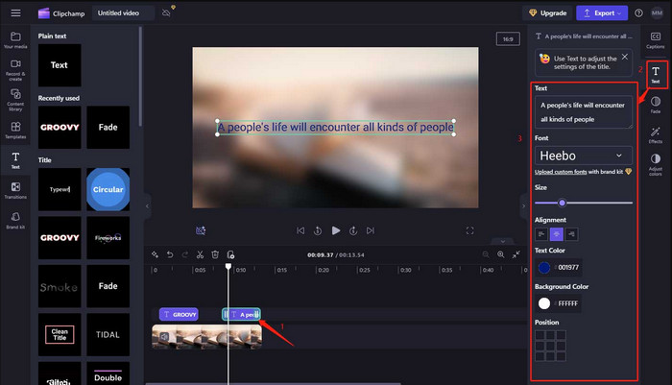Open the help question mark icon

point(638,12)
